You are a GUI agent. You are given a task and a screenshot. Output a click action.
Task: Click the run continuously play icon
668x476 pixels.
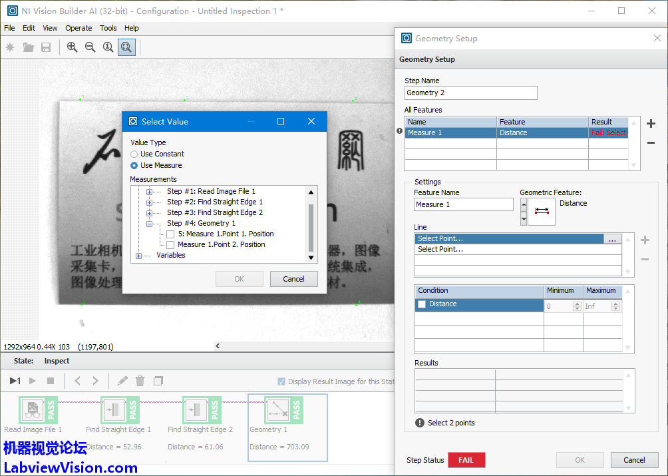[33, 381]
